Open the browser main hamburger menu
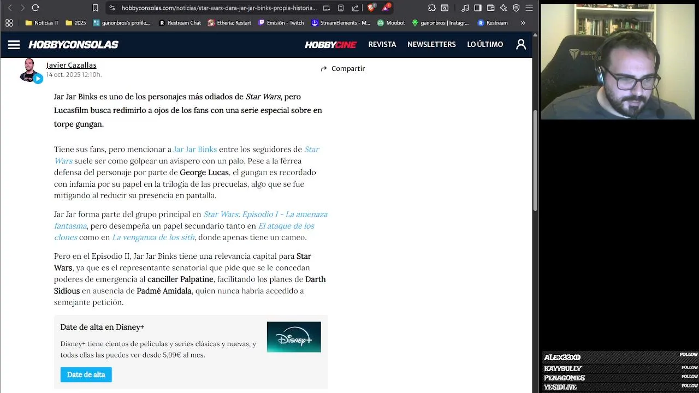699x393 pixels. click(529, 8)
